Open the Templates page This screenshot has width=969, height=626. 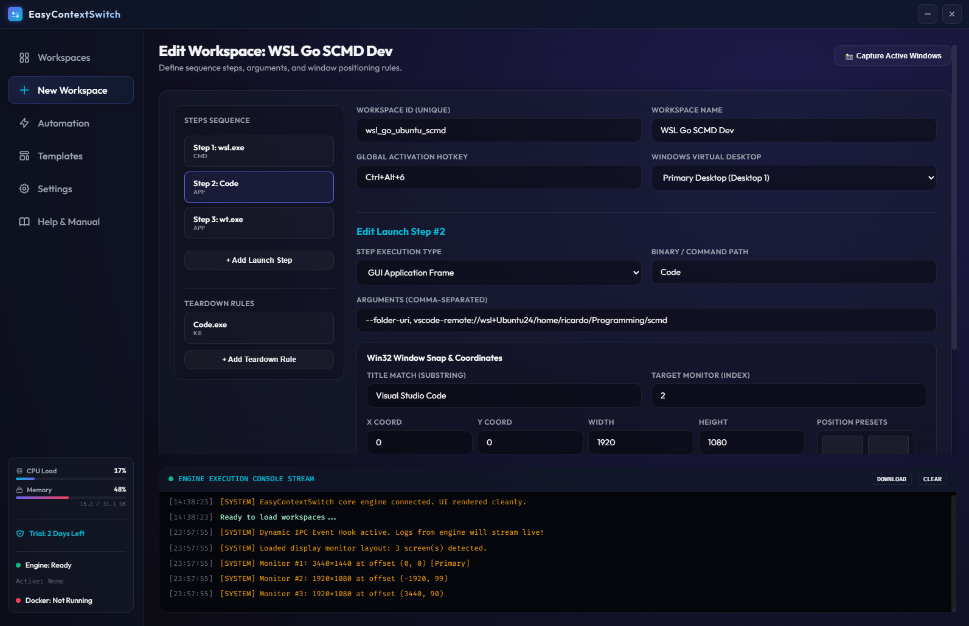pyautogui.click(x=71, y=156)
